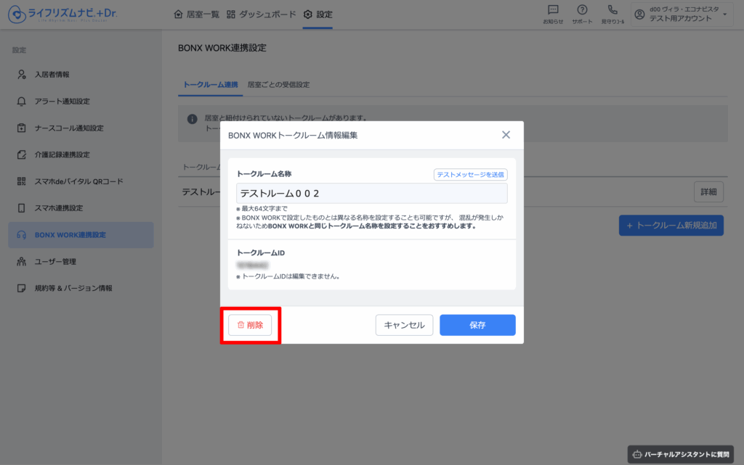Viewport: 744px width, 465px height.
Task: Click the 詳細 button for the talk room
Action: tap(708, 192)
